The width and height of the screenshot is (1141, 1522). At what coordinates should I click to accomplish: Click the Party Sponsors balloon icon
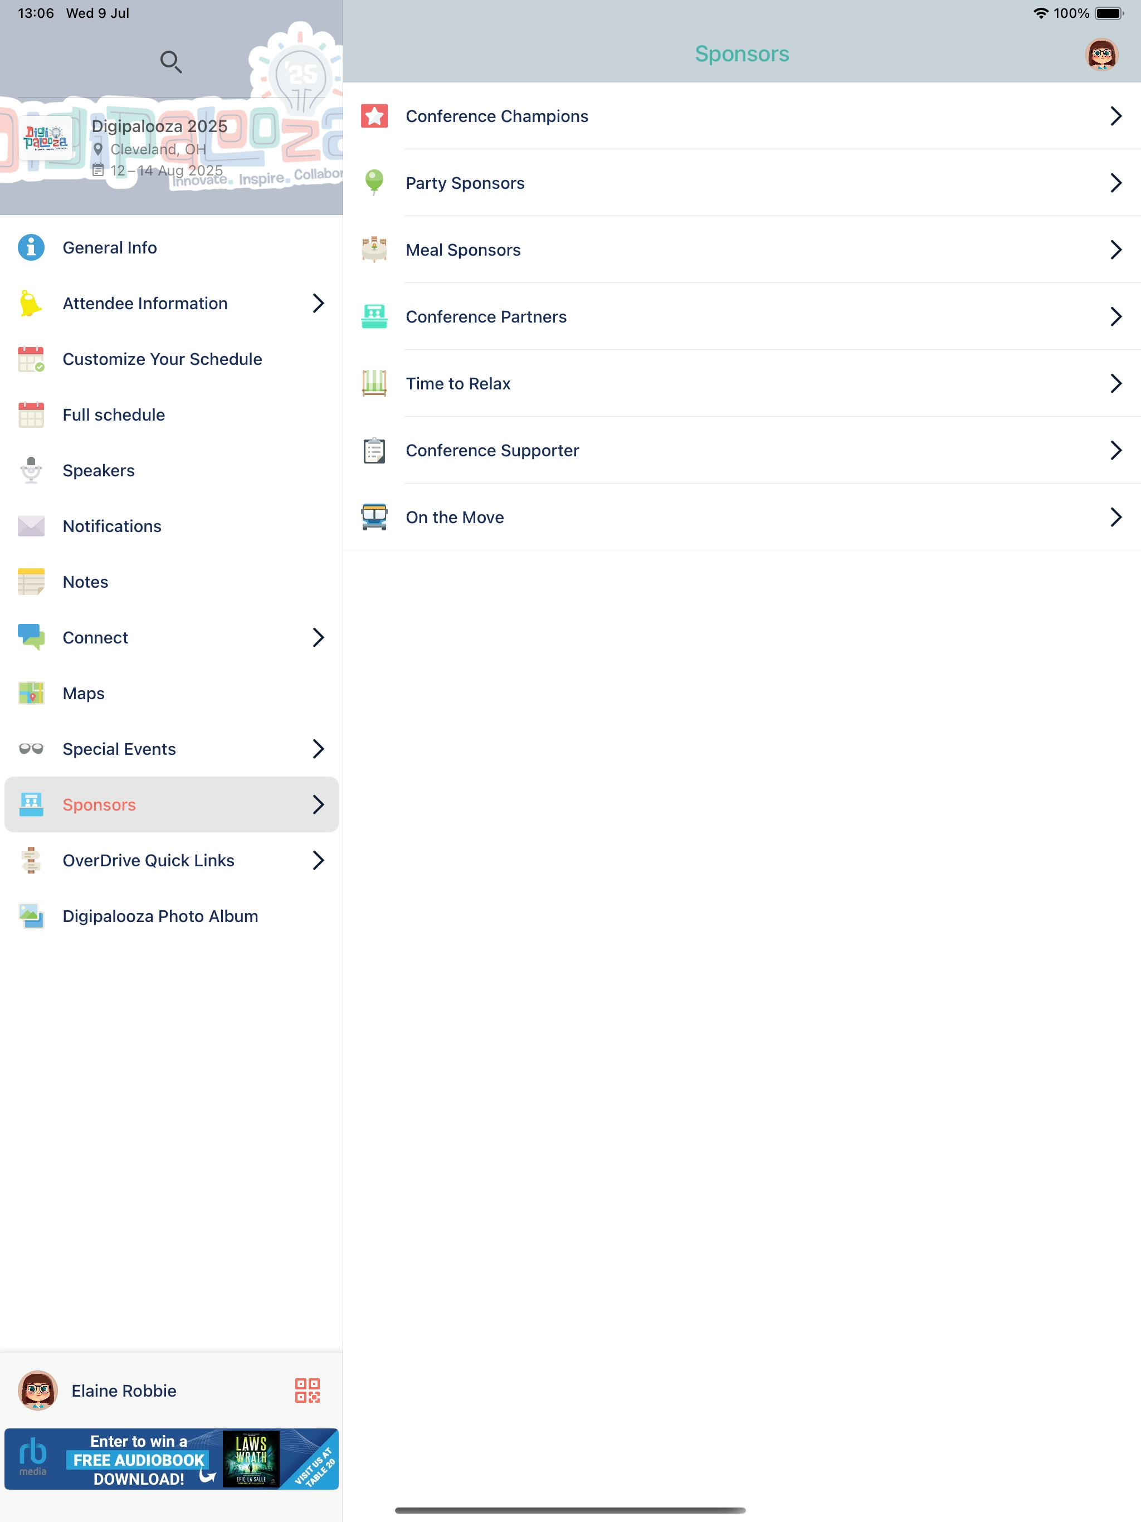pos(374,183)
